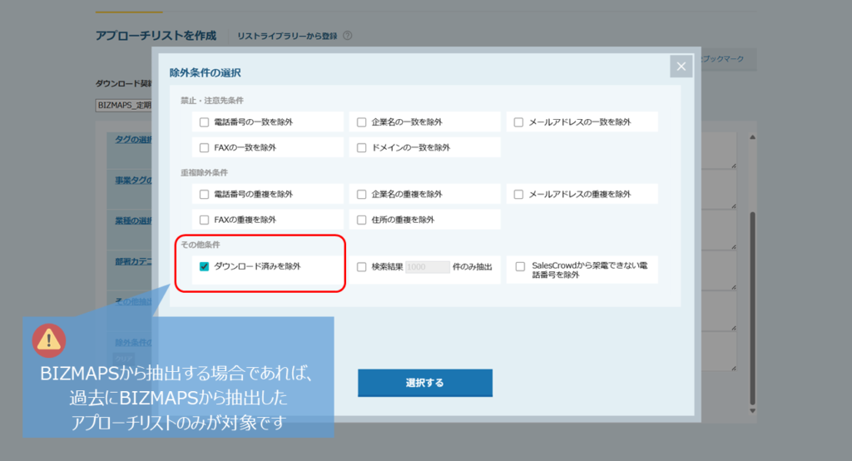Uncheck ダウンロード済みを除外 checkbox
Screen dimensions: 852x461
click(204, 267)
